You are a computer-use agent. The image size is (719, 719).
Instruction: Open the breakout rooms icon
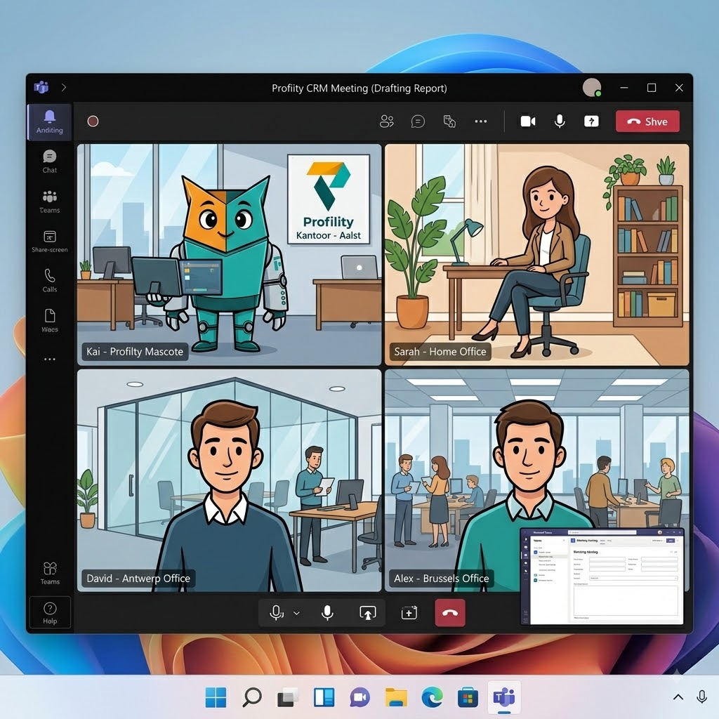(449, 121)
